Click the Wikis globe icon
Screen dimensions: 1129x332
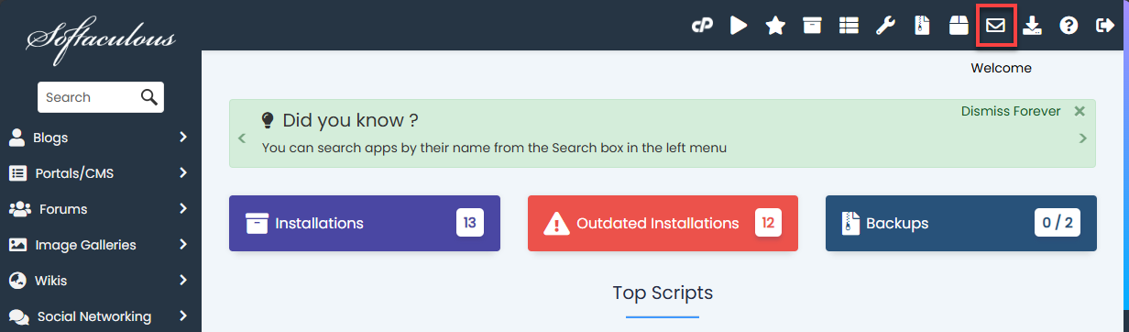pyautogui.click(x=17, y=281)
